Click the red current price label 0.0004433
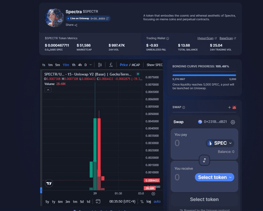 152,180
